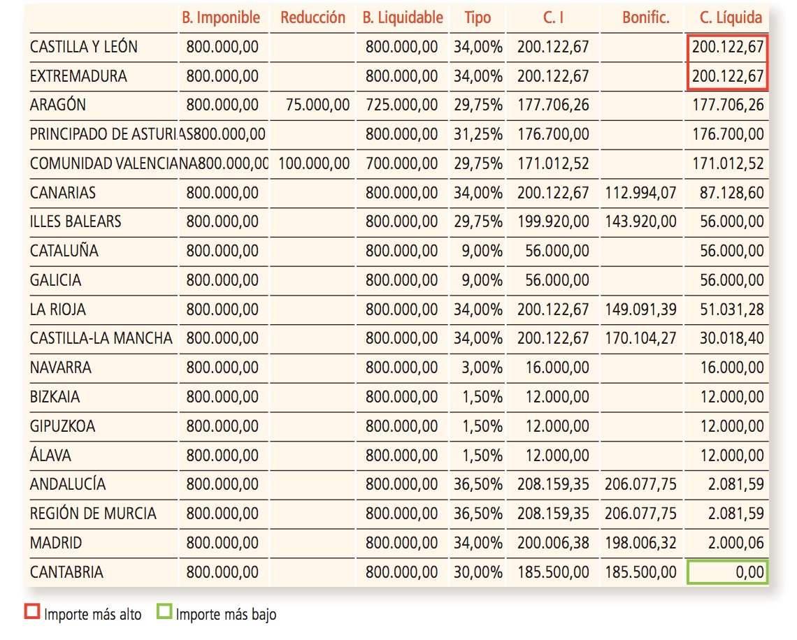Select Aragón's 75.000,00 reduction cell
Viewport: 797px width, 640px height.
[x=318, y=106]
